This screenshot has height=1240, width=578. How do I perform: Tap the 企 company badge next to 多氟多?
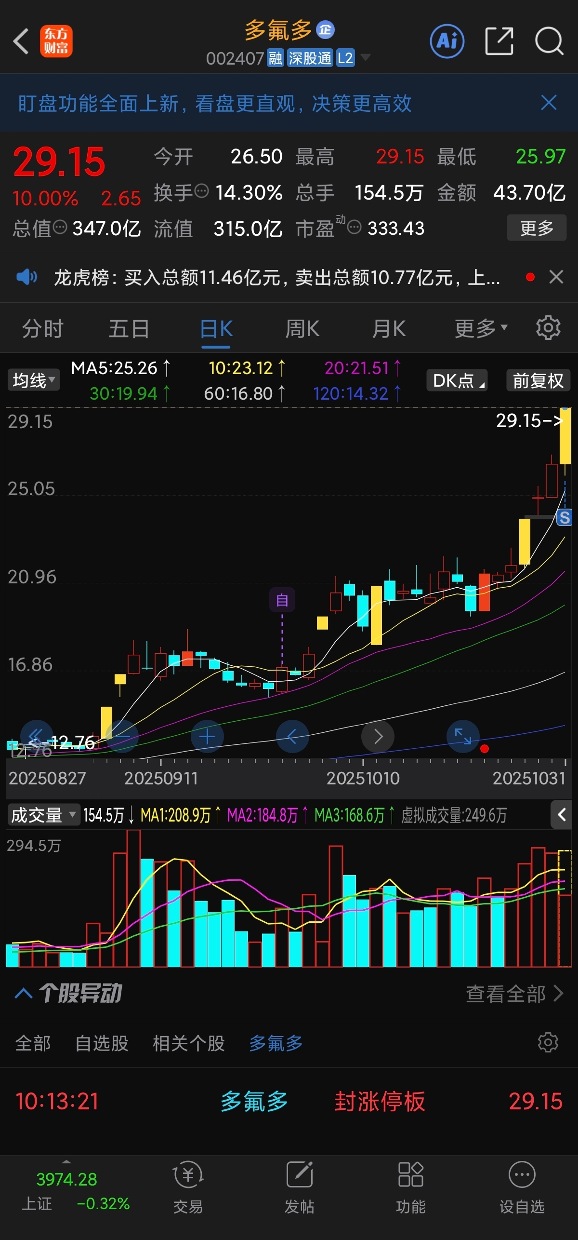point(325,30)
